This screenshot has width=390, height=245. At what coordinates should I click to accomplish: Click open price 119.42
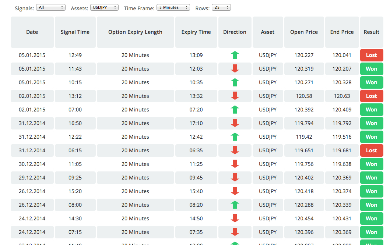[x=304, y=137]
